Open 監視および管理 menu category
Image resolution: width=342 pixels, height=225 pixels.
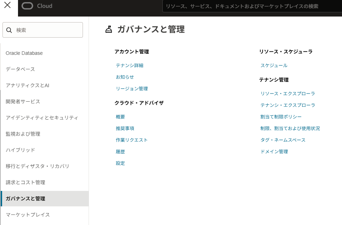point(23,134)
